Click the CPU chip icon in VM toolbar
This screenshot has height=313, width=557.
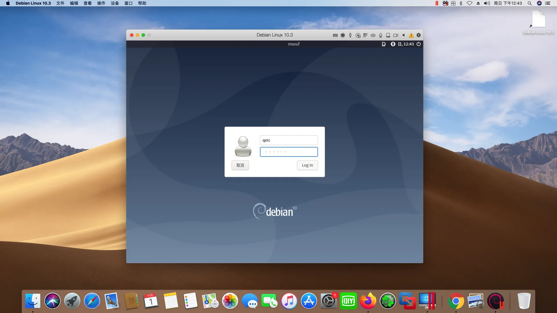click(x=343, y=35)
